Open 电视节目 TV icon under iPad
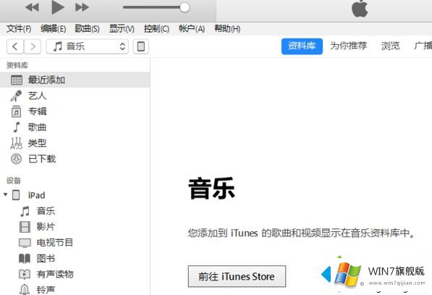The height and width of the screenshot is (295, 432). pyautogui.click(x=25, y=243)
